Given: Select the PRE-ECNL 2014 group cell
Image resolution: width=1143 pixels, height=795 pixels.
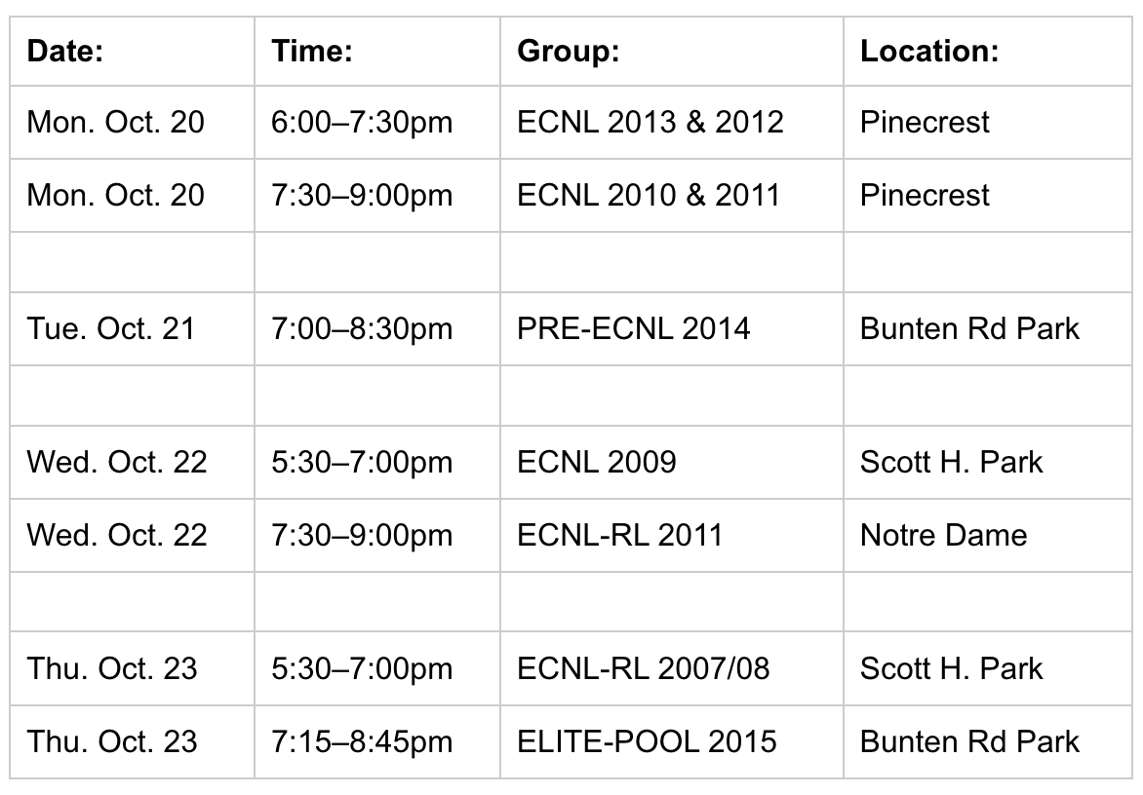Looking at the screenshot, I should [634, 328].
